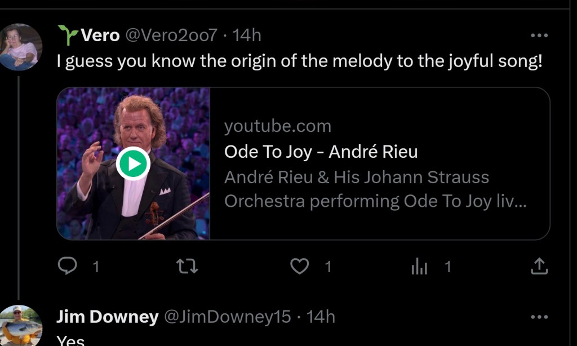Open the 14h timestamp on Vero's tweet
577x346 pixels.
coord(247,36)
